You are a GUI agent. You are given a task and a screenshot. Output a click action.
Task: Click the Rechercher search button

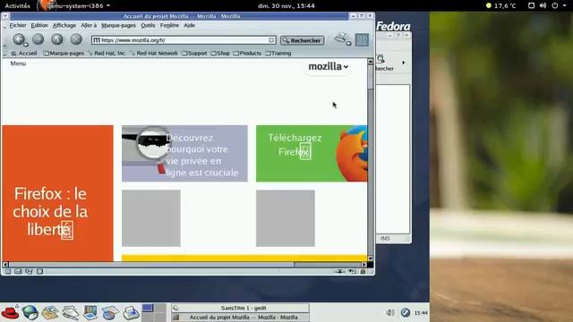(302, 40)
